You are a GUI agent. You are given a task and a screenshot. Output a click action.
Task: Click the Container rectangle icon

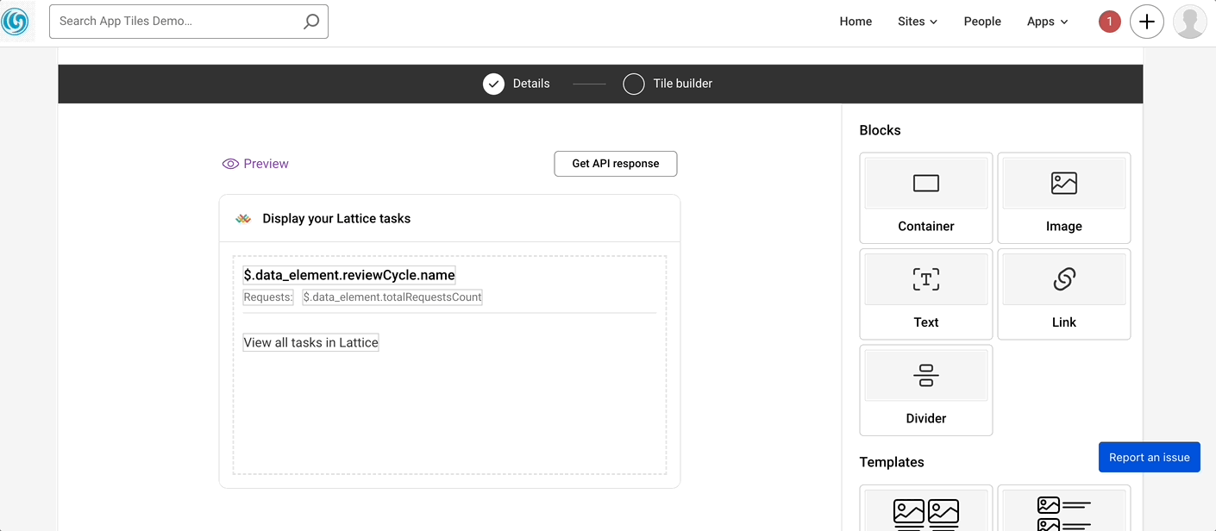[x=926, y=183]
